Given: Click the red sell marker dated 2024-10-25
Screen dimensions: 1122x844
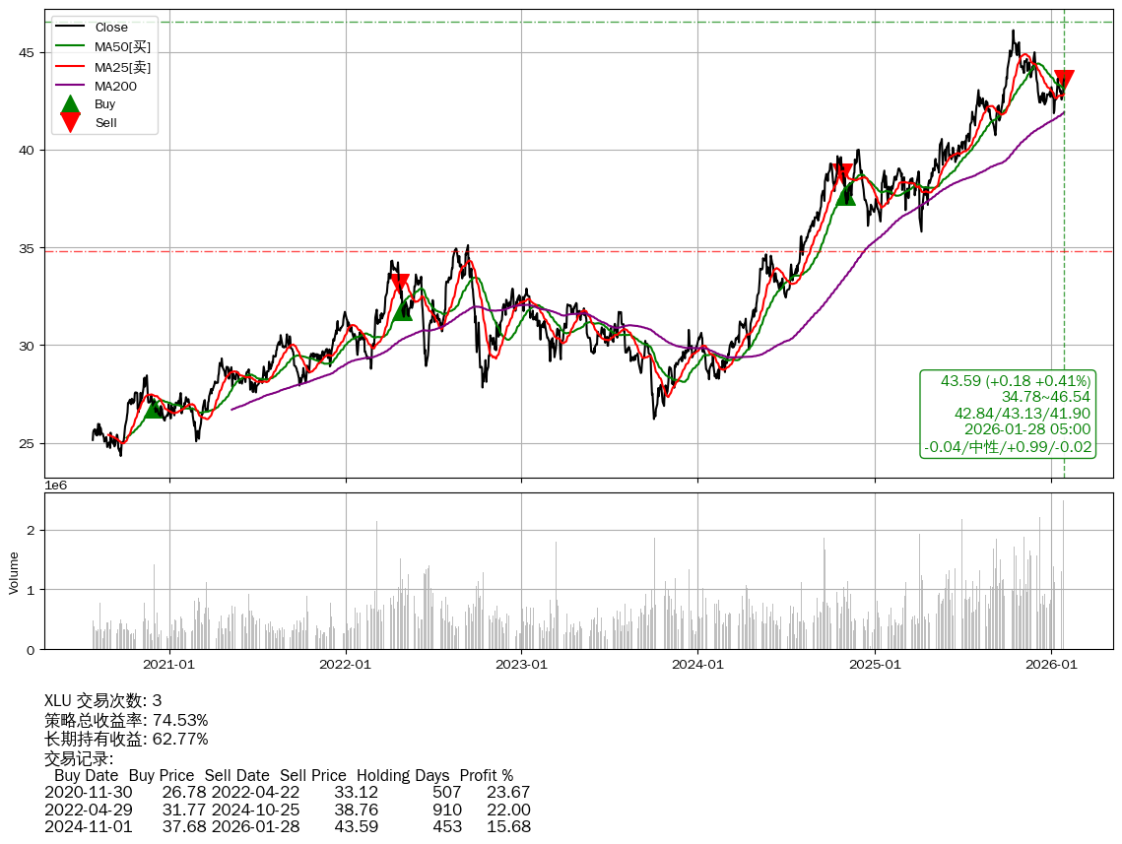Looking at the screenshot, I should tap(842, 173).
